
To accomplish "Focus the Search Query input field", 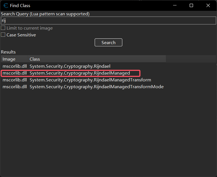I will click(x=108, y=20).
